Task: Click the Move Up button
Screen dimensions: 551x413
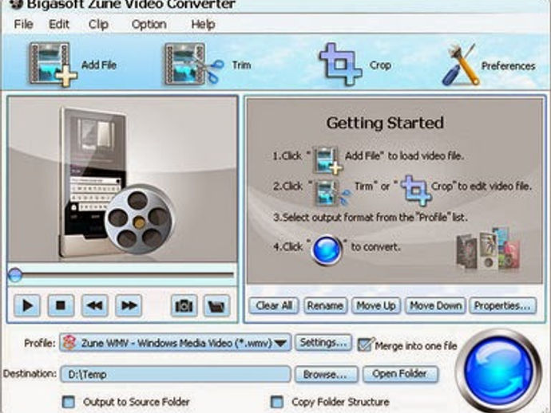Action: [376, 305]
